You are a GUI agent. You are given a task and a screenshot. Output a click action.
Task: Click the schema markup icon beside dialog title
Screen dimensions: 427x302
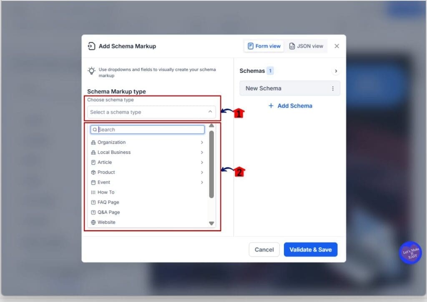coord(91,46)
